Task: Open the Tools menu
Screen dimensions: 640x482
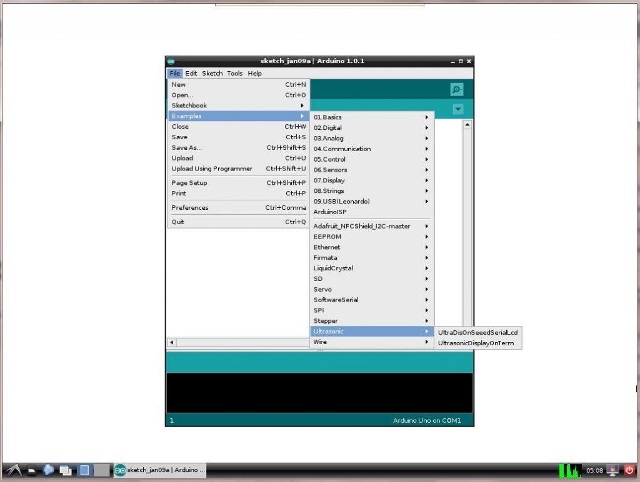Action: coord(234,73)
